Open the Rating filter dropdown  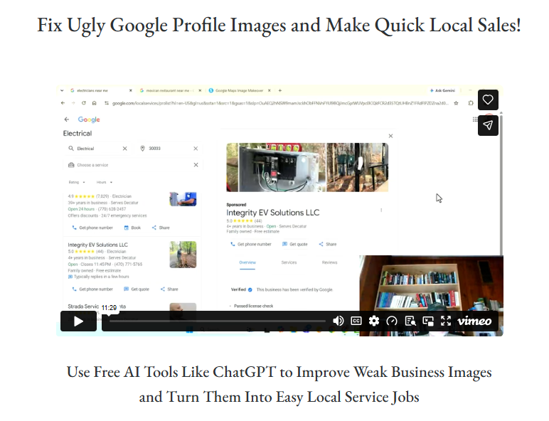77,182
